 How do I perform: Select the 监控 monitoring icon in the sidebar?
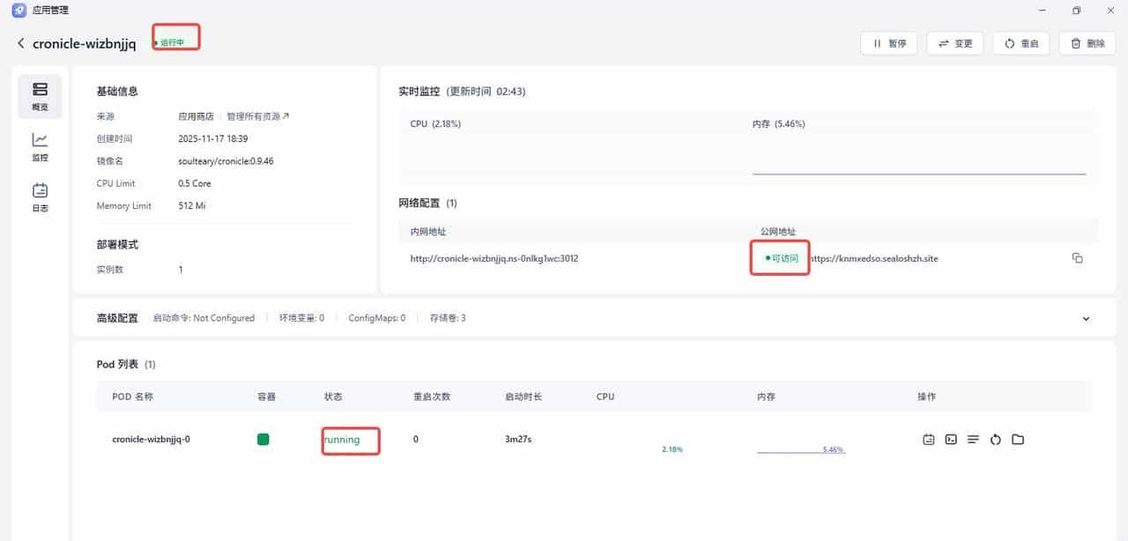point(39,146)
